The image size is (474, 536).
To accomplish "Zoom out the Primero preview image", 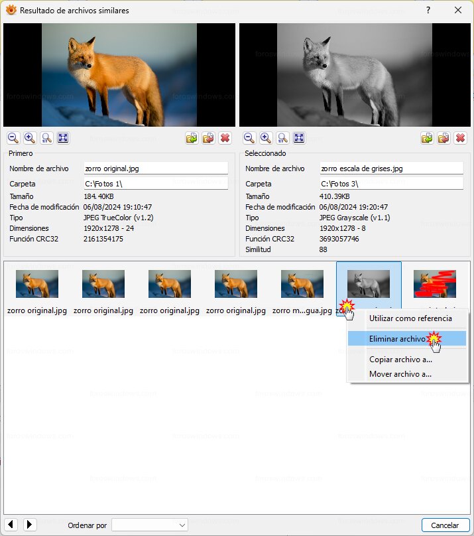I will click(x=13, y=138).
